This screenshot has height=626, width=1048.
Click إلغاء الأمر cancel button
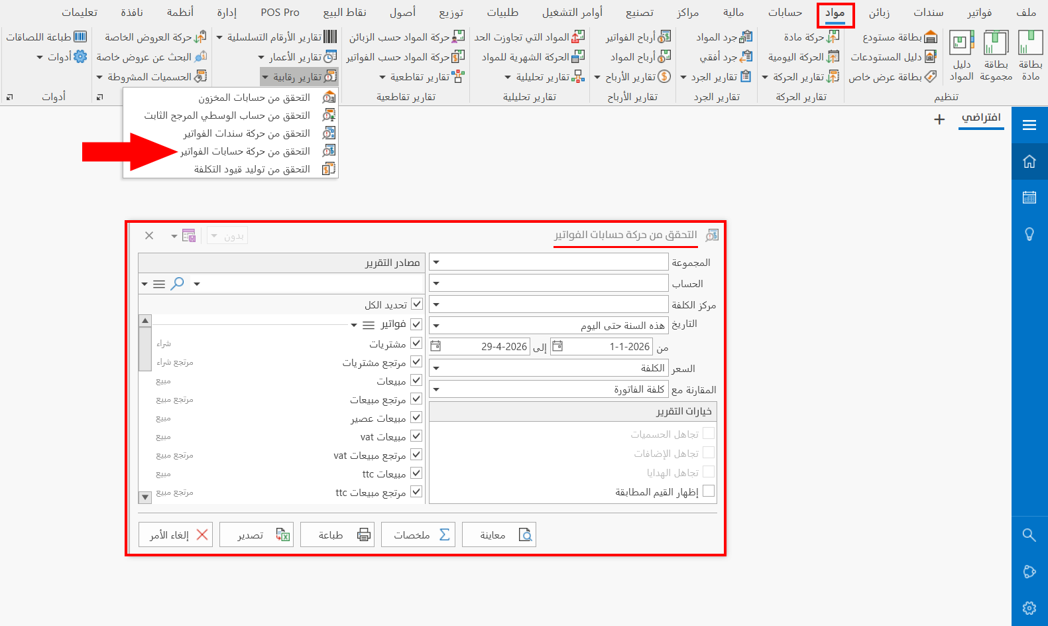pyautogui.click(x=176, y=534)
